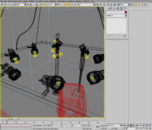Open the Group menu
152x130 pixels.
coord(15,1)
